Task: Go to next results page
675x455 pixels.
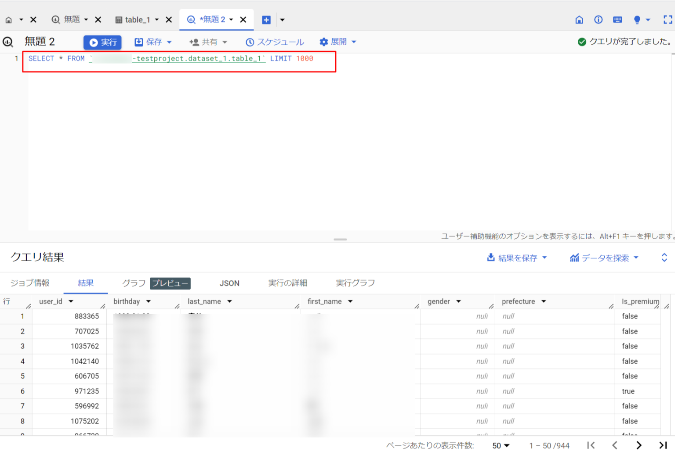Action: tap(639, 445)
